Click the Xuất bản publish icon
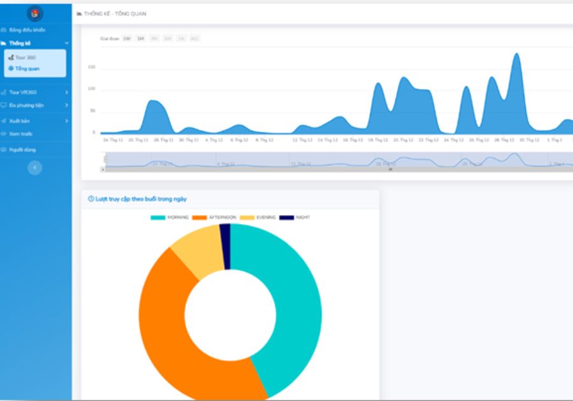This screenshot has width=573, height=401. (x=4, y=120)
